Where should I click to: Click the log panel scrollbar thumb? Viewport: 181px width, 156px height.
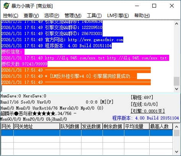click(x=176, y=81)
